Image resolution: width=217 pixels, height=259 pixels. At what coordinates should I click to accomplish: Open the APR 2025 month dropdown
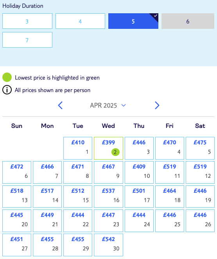click(x=108, y=105)
